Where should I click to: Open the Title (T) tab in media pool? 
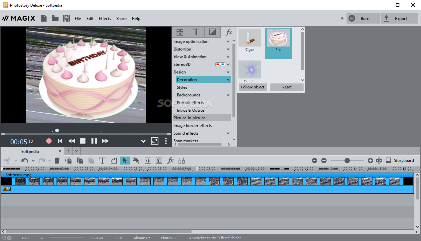click(196, 32)
